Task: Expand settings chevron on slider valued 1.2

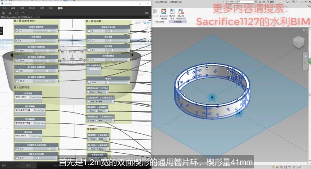Action: click(x=89, y=41)
